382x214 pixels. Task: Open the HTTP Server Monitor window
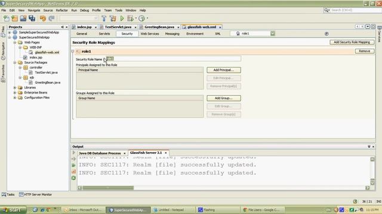pos(35,194)
